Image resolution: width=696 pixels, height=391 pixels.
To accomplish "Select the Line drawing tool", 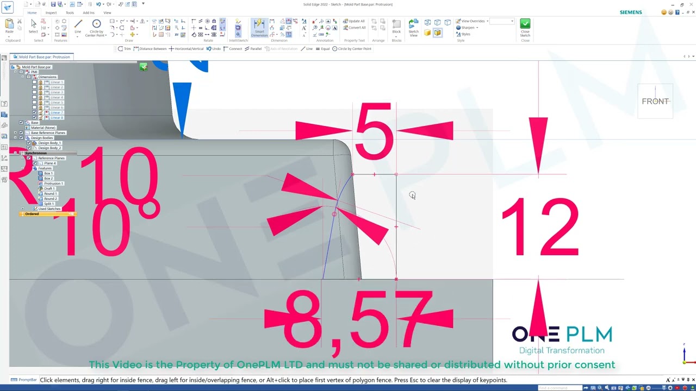I will pyautogui.click(x=78, y=26).
